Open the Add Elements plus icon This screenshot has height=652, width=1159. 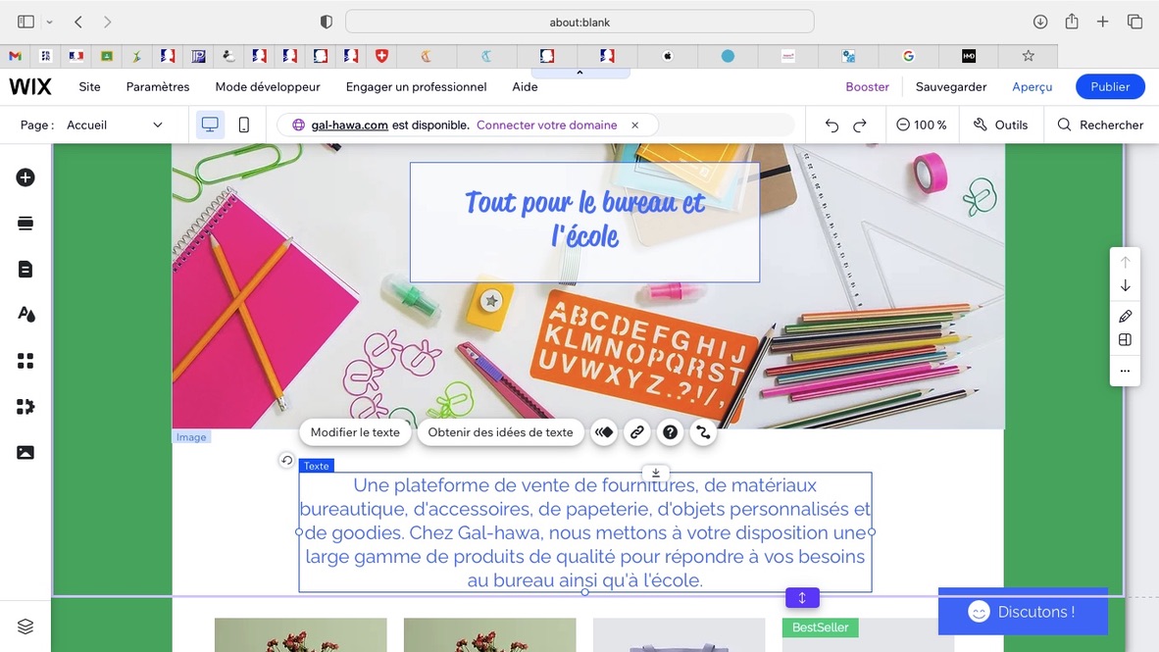click(x=25, y=177)
